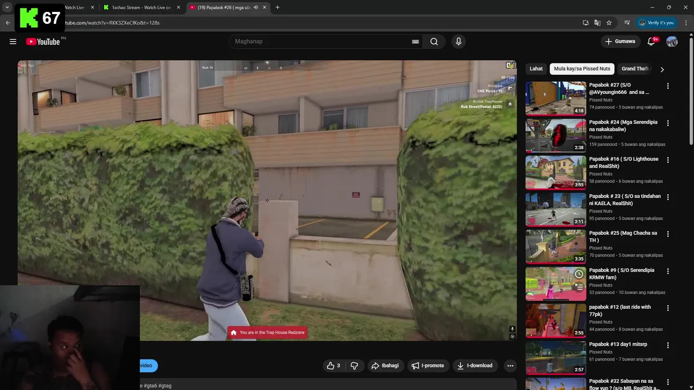The height and width of the screenshot is (390, 694).
Task: Open Papabok #24 video thumbnail
Action: click(556, 135)
